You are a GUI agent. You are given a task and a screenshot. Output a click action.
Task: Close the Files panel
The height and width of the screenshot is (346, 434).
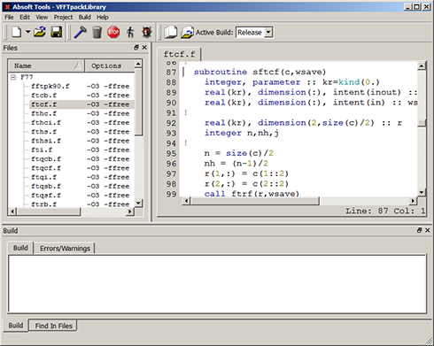pyautogui.click(x=144, y=47)
